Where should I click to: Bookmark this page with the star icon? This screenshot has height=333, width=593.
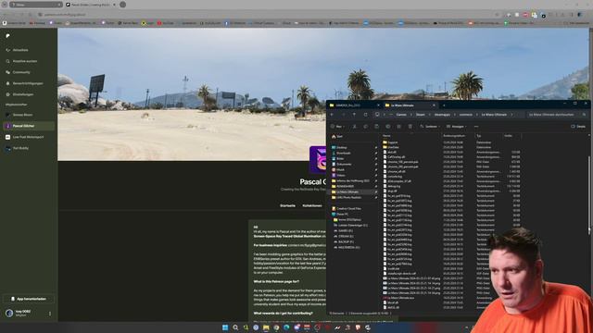point(497,15)
